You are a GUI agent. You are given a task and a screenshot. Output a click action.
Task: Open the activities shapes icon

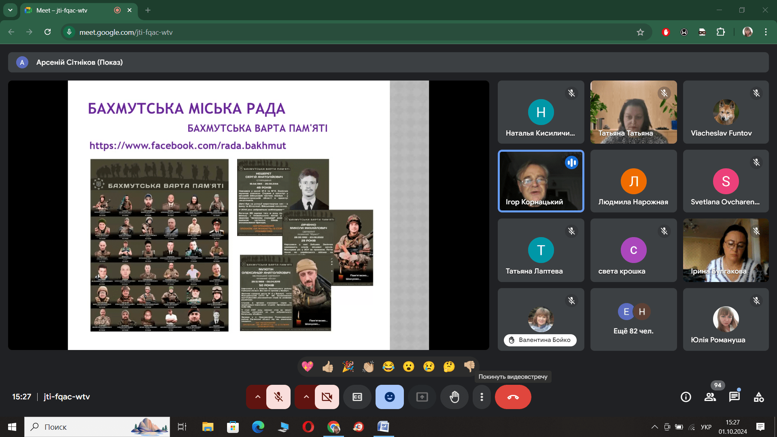(x=759, y=397)
